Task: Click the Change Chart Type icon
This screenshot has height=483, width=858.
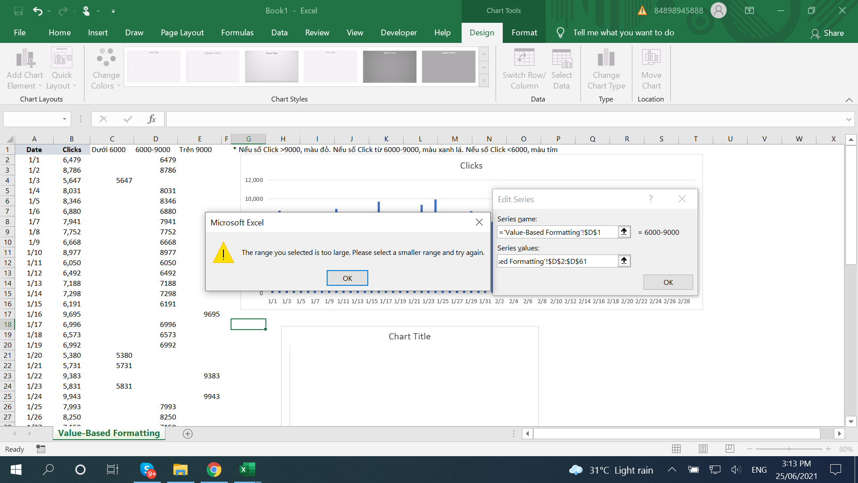Action: [606, 58]
